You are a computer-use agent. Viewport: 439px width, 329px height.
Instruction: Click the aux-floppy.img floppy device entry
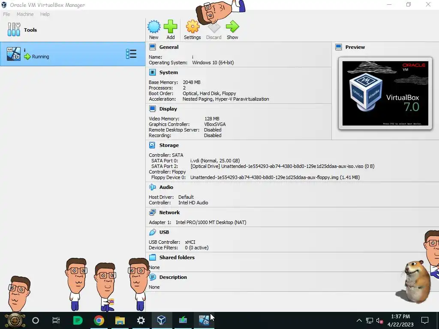pyautogui.click(x=275, y=177)
